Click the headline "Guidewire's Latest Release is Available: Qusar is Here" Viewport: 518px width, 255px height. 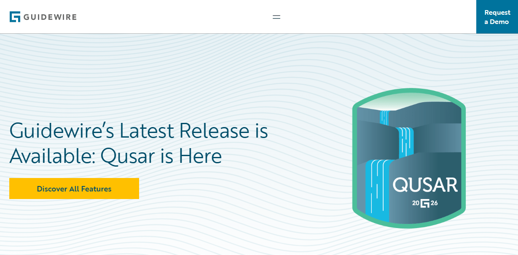pos(139,143)
